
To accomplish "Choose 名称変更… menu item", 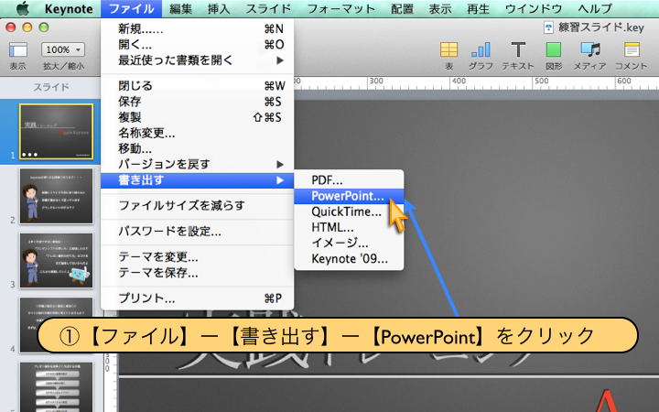I will click(197, 133).
